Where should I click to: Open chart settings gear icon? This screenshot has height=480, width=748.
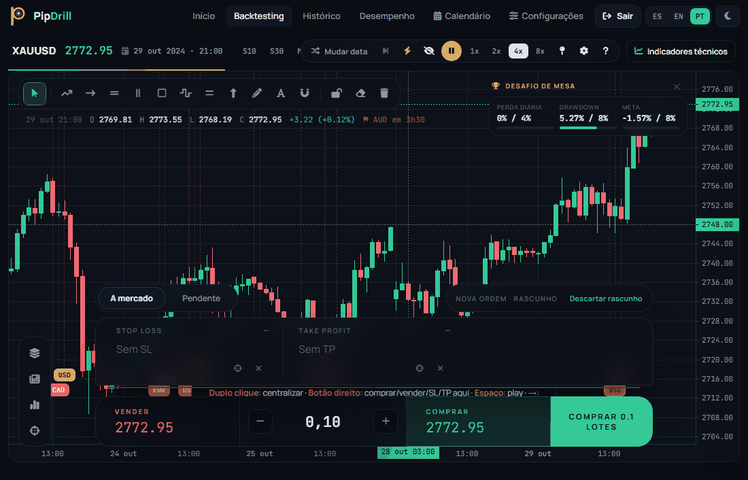coord(584,51)
